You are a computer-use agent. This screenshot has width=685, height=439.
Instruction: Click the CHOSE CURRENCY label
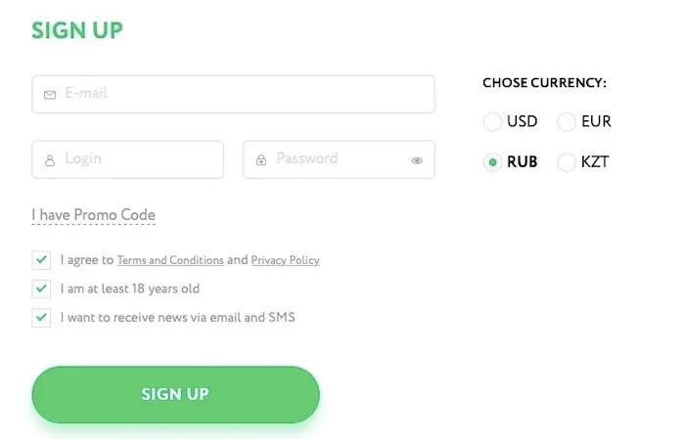tap(544, 83)
